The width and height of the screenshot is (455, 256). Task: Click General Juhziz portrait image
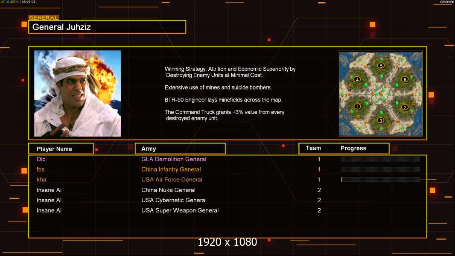78,93
